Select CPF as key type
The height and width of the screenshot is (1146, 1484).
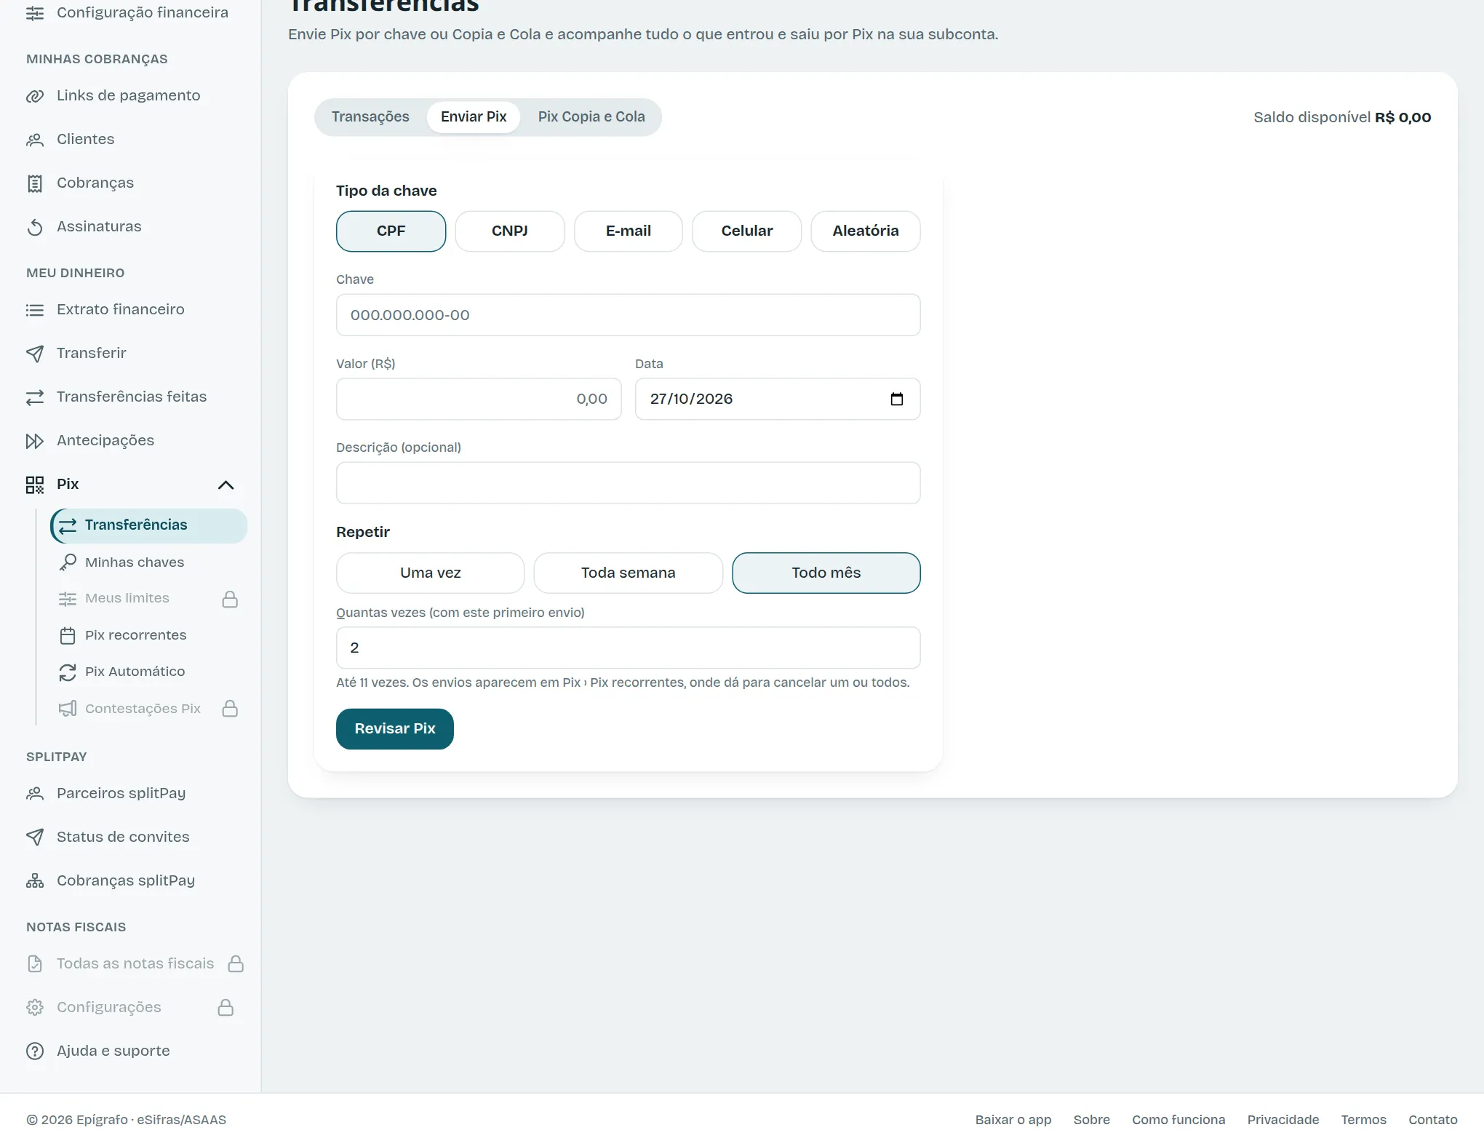[391, 231]
